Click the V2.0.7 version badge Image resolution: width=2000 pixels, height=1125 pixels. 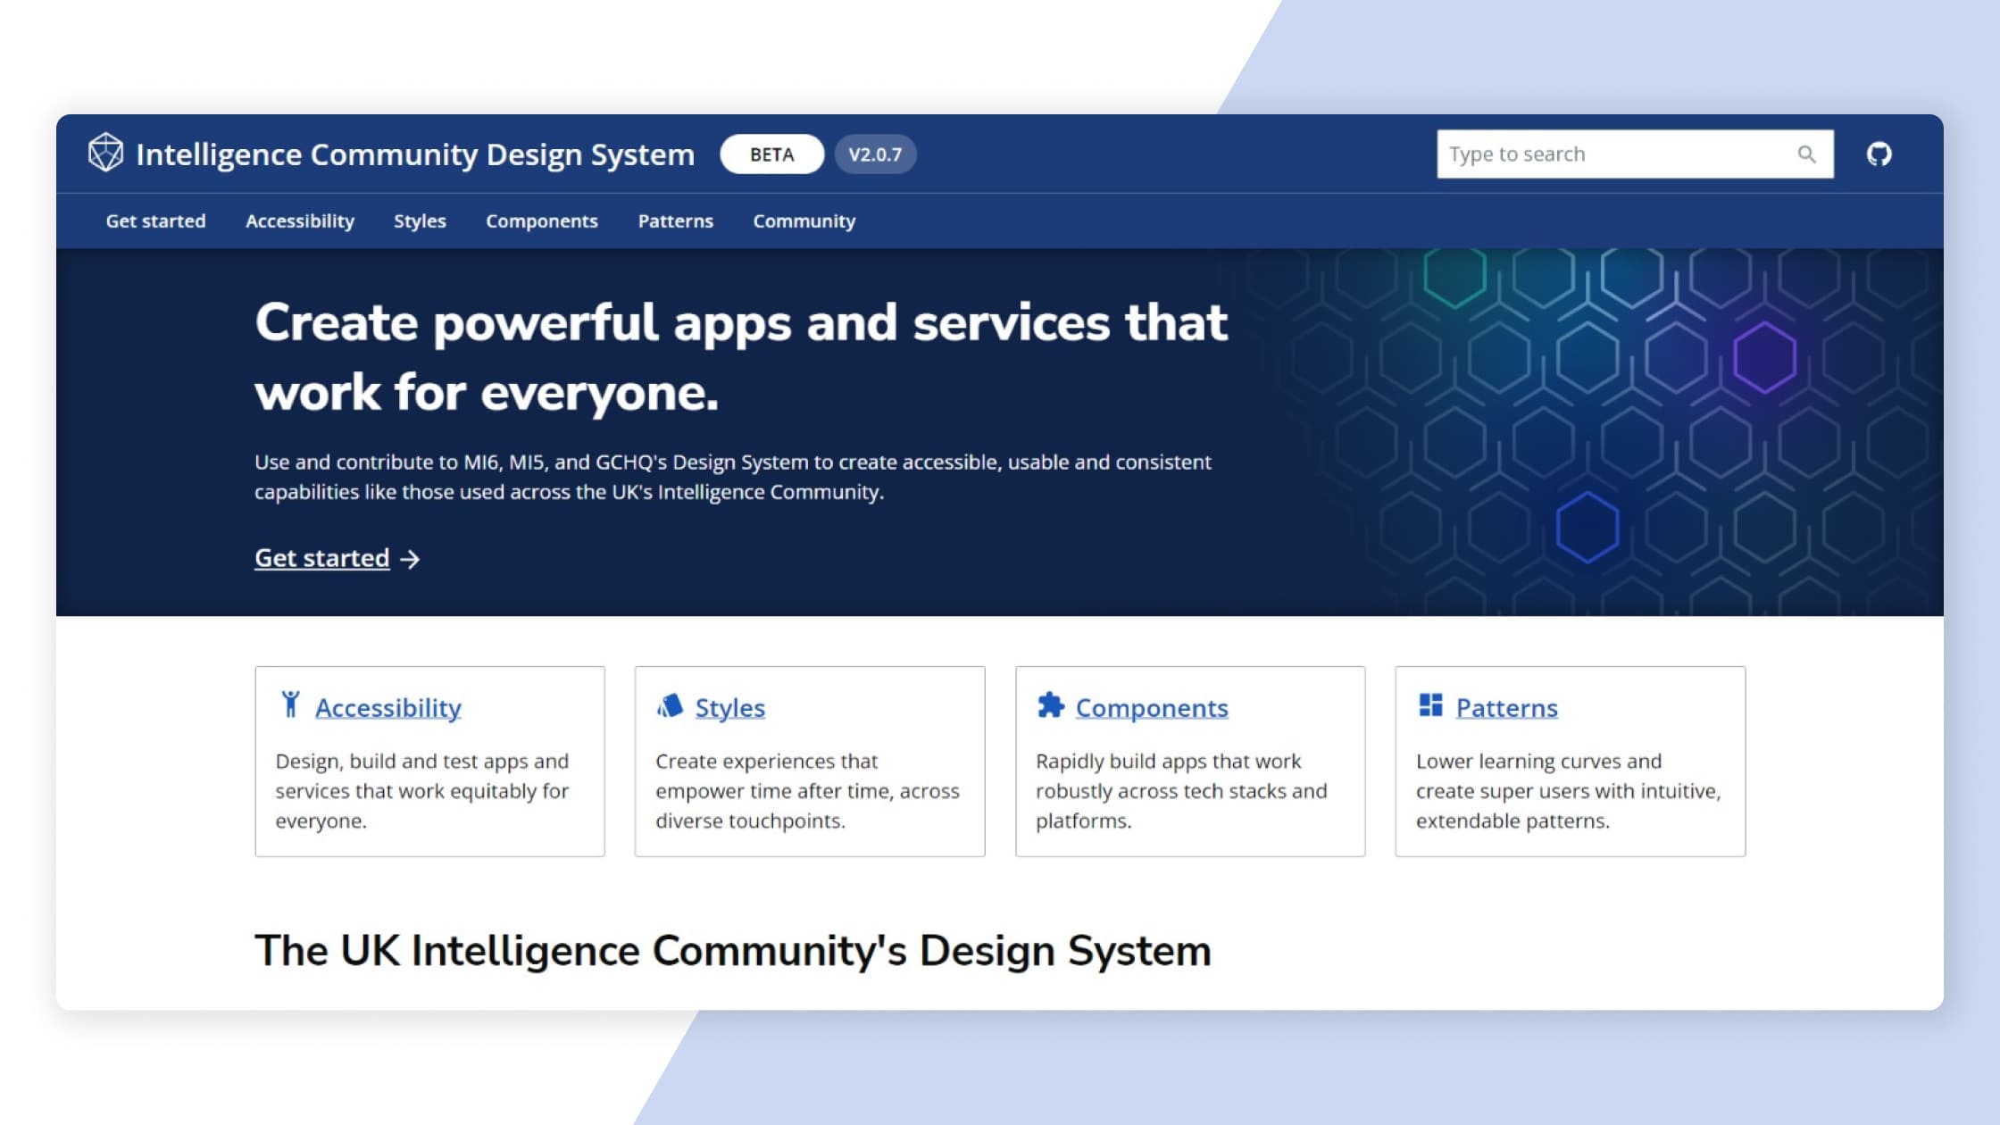(875, 154)
